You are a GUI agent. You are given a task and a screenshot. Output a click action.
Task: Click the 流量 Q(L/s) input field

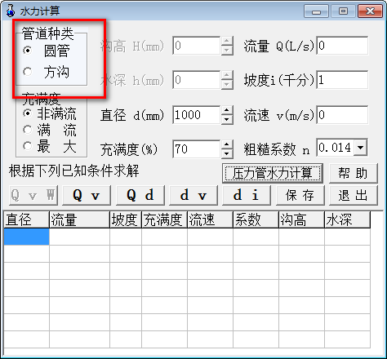tap(342, 46)
